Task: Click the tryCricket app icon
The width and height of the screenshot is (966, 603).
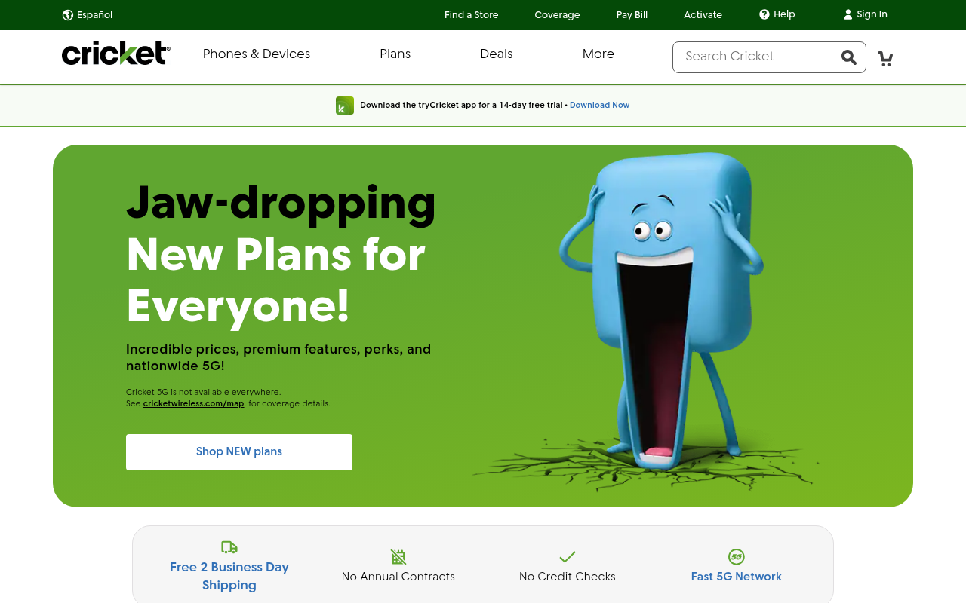Action: (345, 106)
